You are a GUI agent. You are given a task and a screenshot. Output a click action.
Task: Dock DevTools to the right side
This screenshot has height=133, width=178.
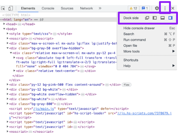coord(170,18)
